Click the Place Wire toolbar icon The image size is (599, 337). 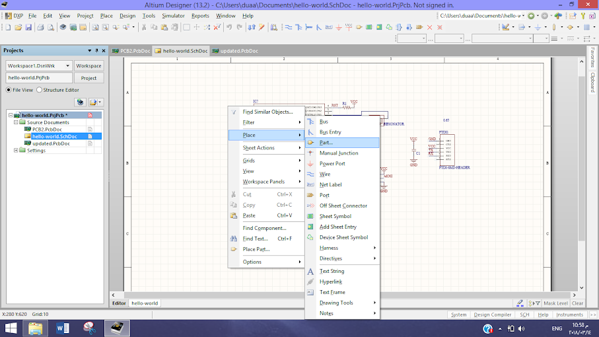(289, 27)
